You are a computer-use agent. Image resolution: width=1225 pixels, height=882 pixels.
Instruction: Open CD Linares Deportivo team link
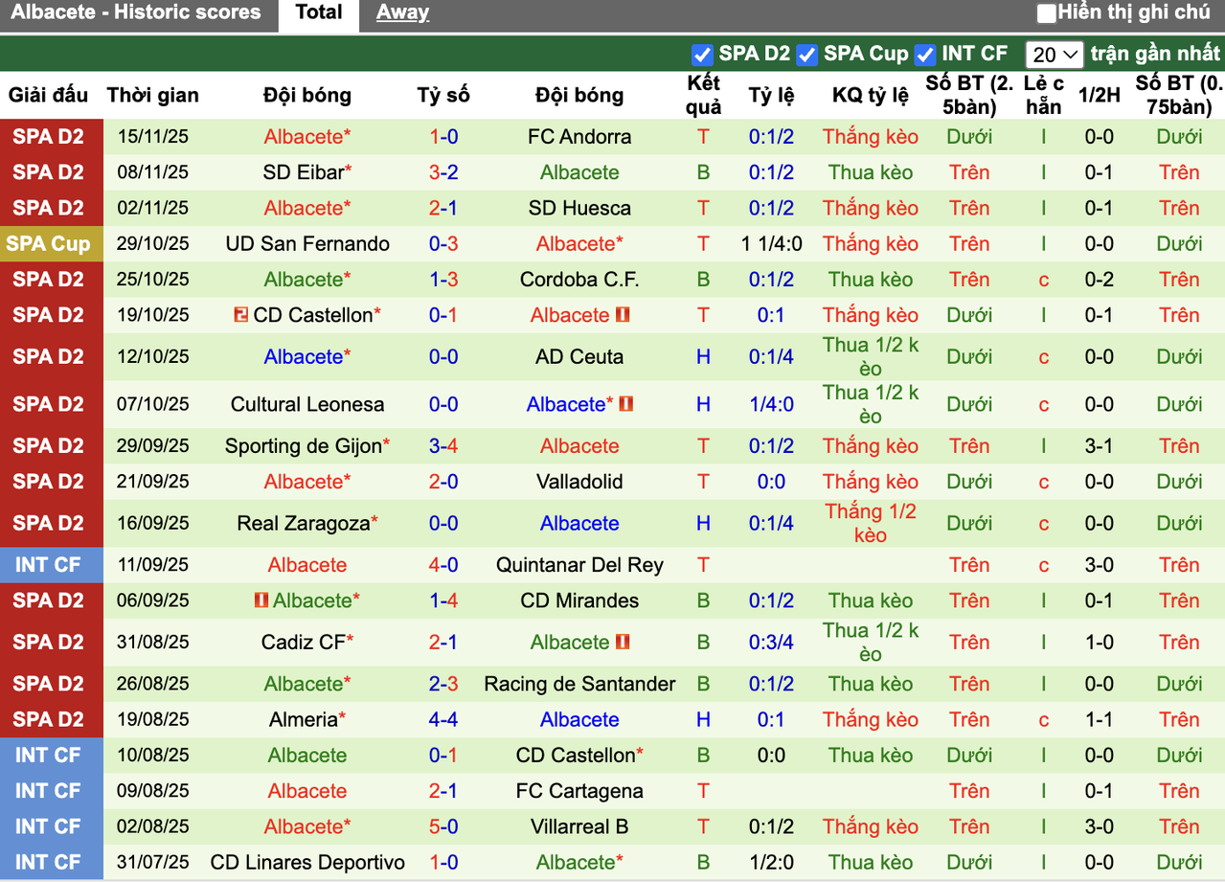307,862
